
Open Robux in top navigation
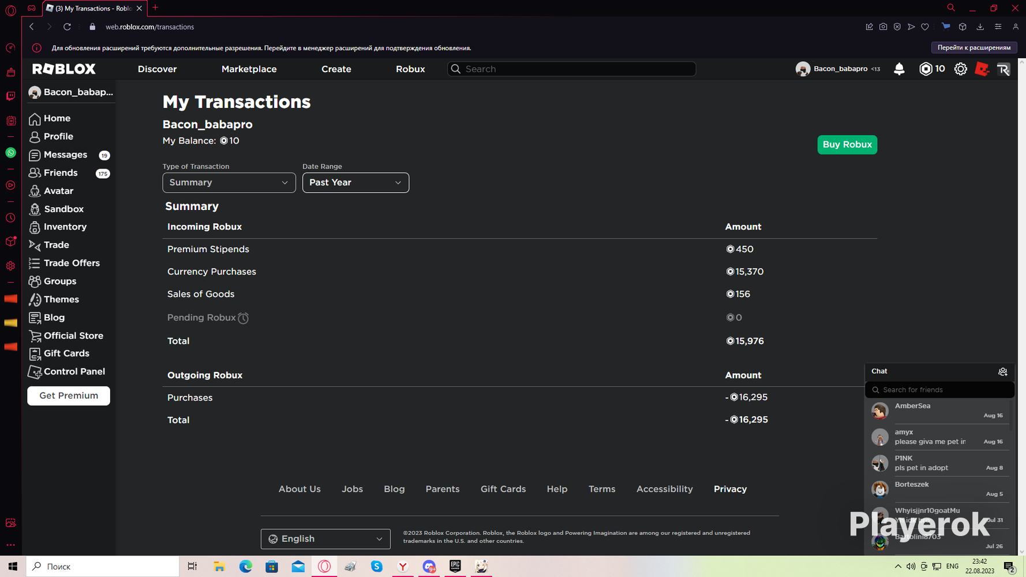(x=410, y=69)
